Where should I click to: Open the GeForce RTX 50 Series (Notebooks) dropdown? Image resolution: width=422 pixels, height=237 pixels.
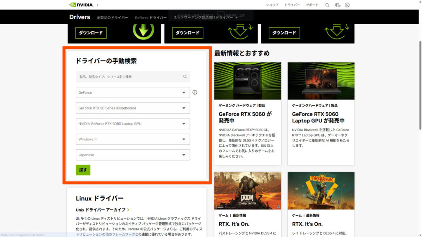133,108
